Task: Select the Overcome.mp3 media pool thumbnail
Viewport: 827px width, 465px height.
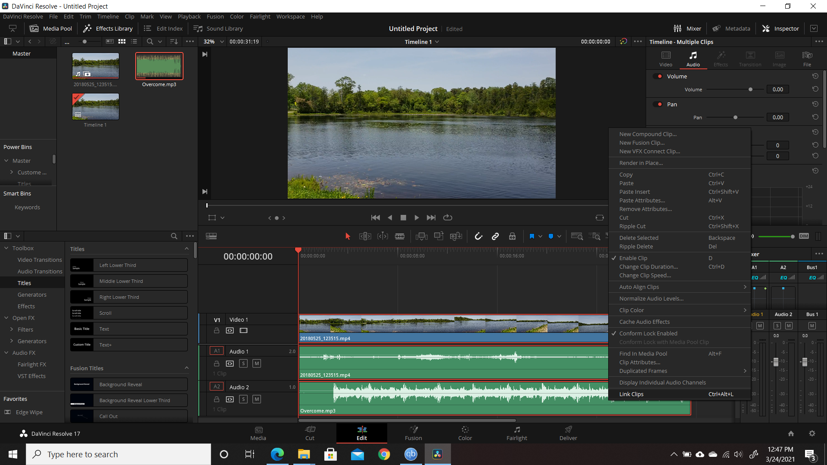Action: pyautogui.click(x=159, y=66)
